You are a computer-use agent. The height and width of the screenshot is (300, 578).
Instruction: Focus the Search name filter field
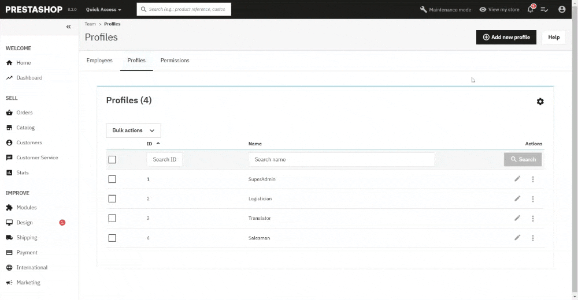coord(342,159)
